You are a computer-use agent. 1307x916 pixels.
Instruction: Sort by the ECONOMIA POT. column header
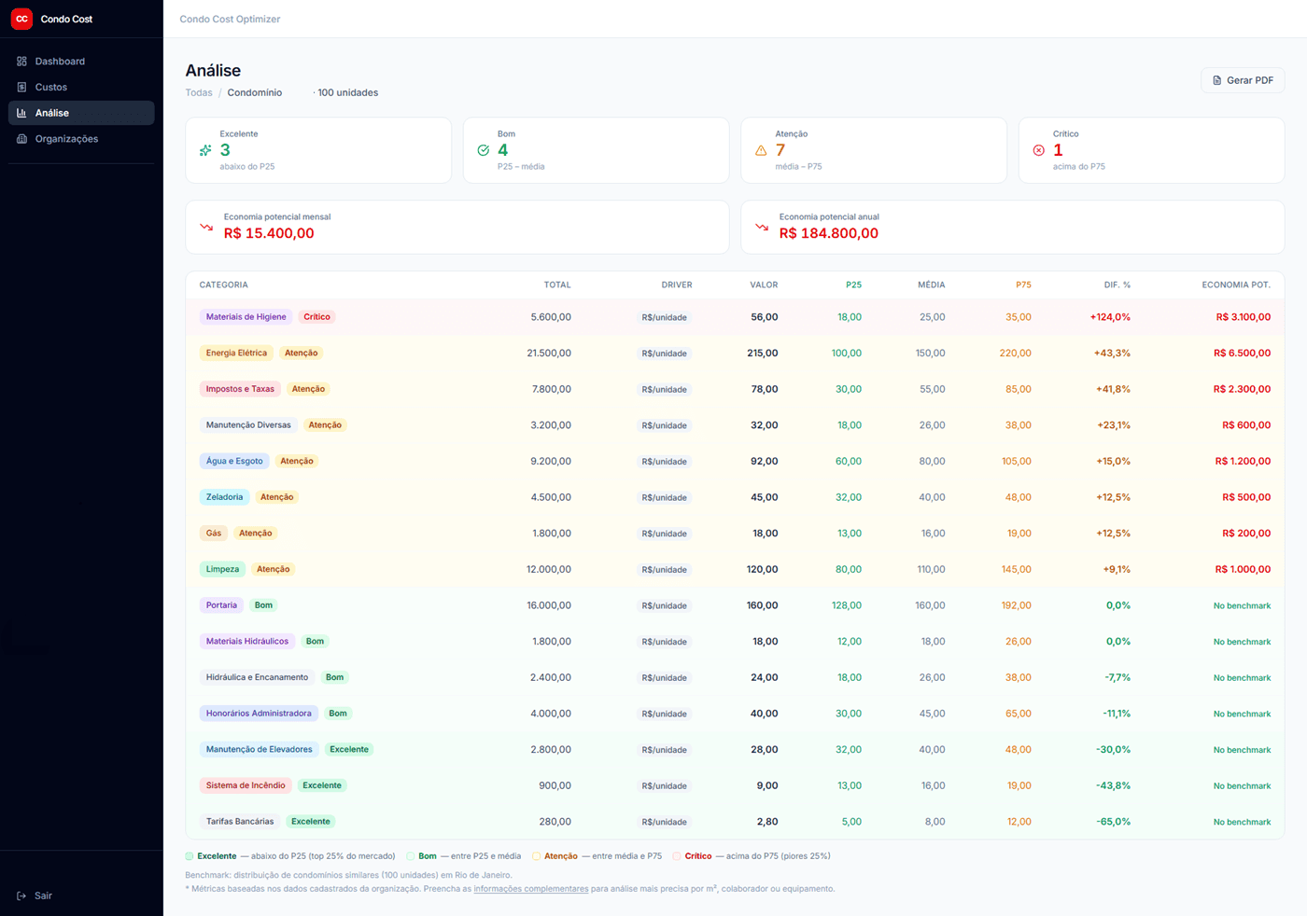[x=1235, y=285]
